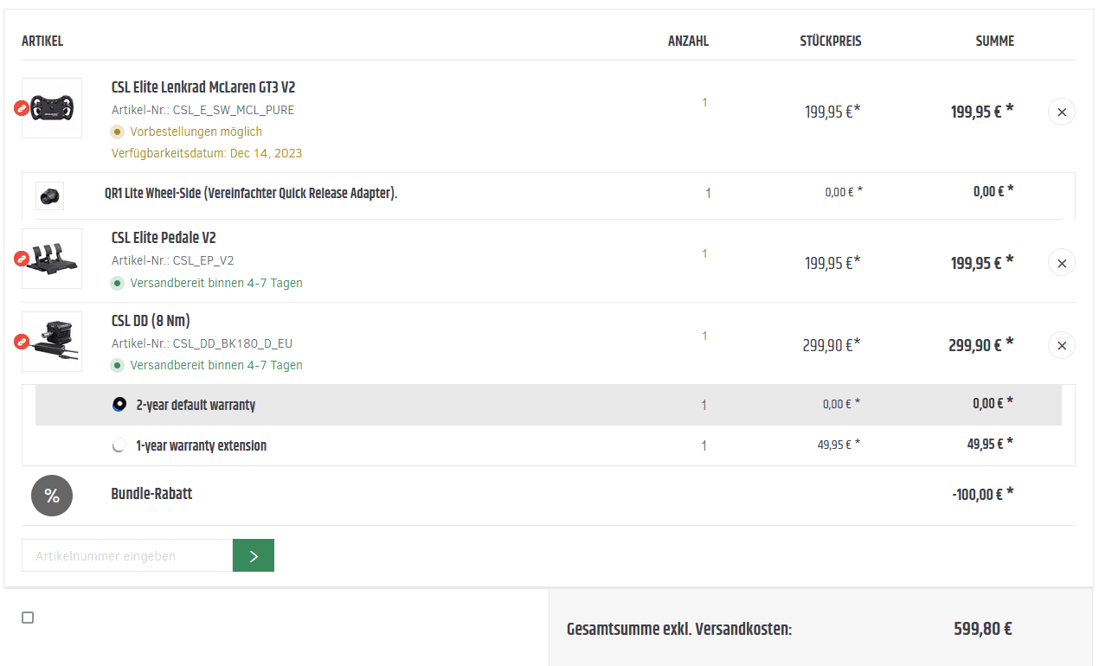
Task: Remove CSL DD (8 Nm) from cart
Action: pos(1062,345)
